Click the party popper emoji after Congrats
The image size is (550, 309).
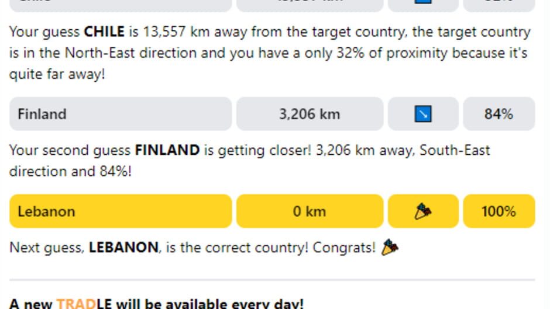pyautogui.click(x=390, y=248)
